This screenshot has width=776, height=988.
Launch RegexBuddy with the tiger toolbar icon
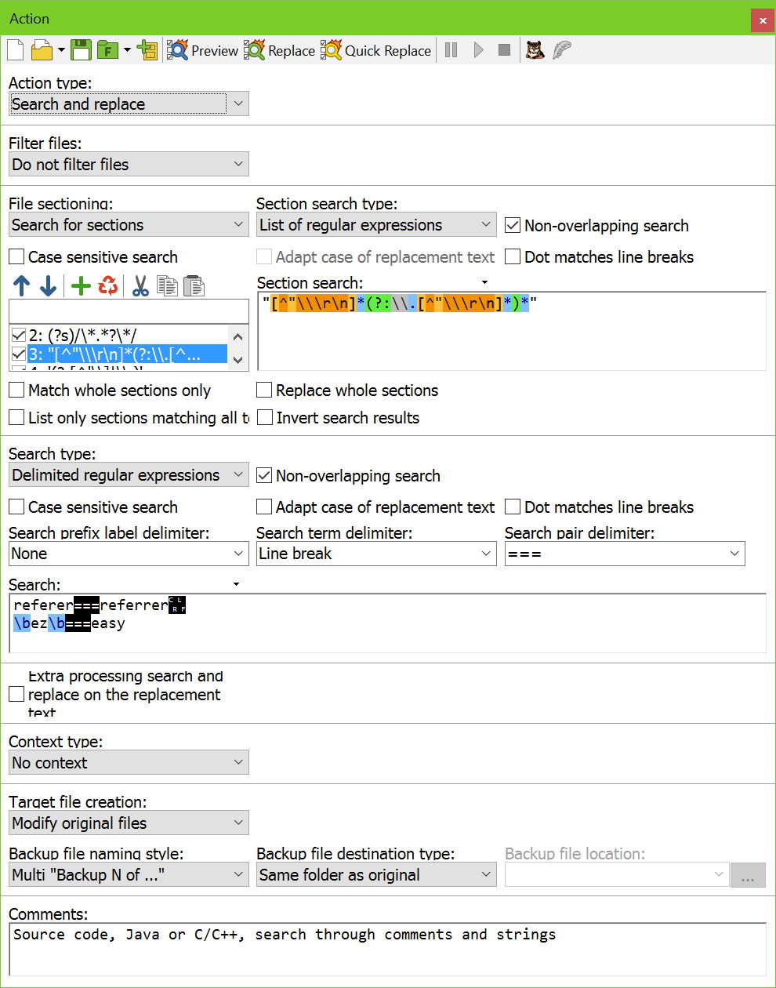point(535,49)
